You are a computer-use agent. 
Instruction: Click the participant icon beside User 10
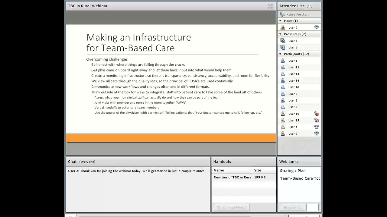point(283,114)
